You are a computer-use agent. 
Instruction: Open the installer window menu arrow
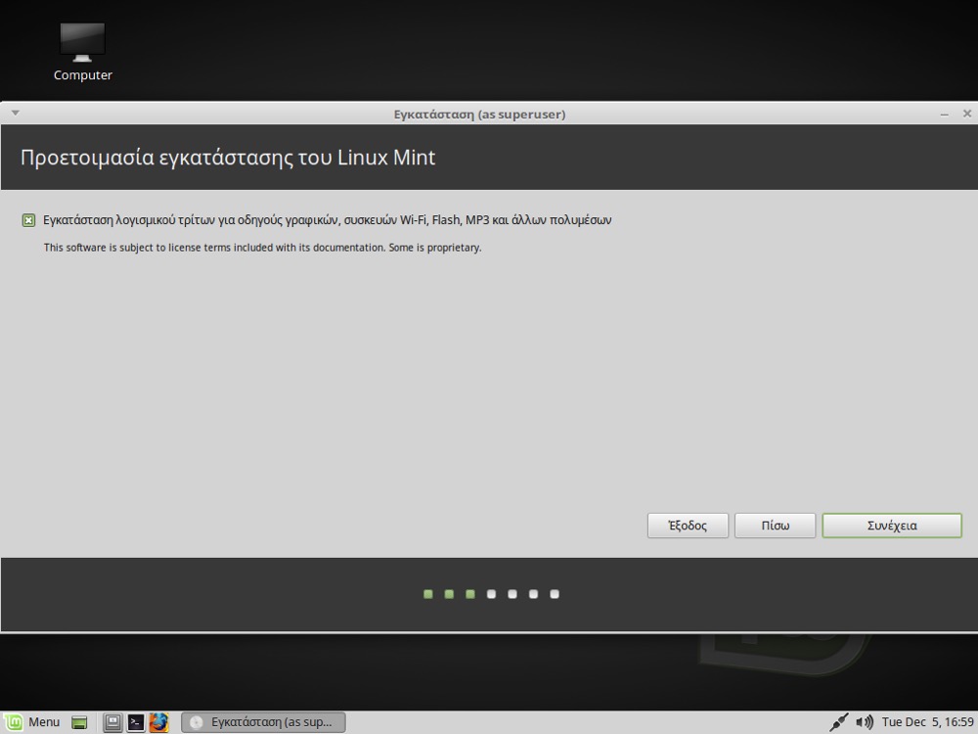coord(16,113)
